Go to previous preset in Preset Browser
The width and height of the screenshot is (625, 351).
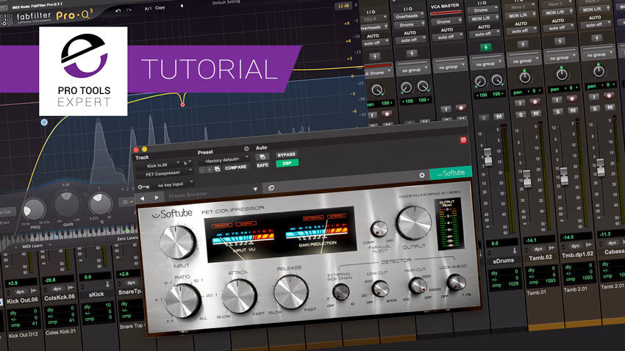[x=143, y=198]
